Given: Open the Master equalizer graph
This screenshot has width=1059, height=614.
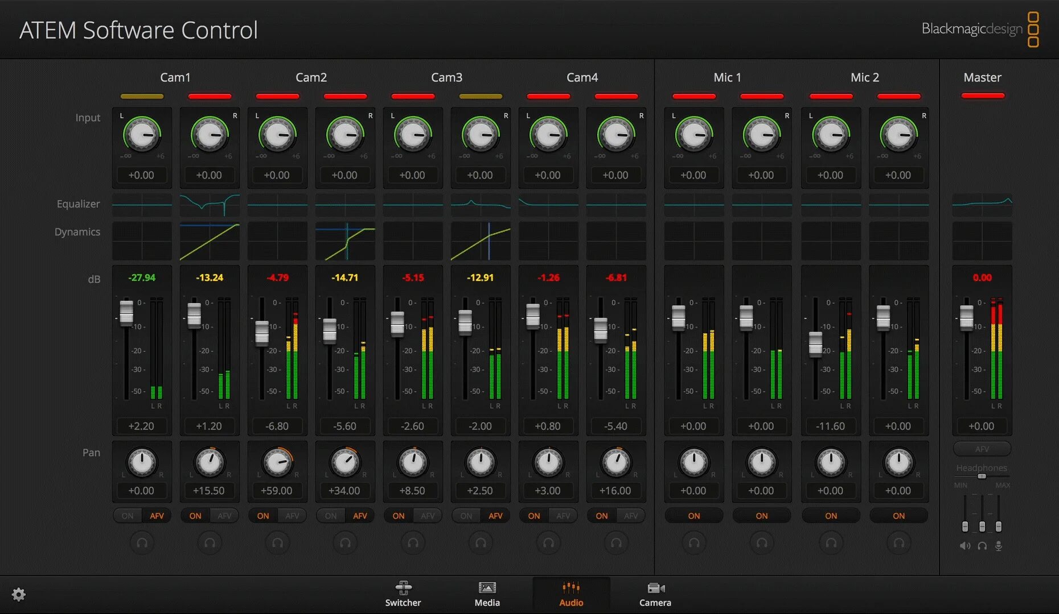Looking at the screenshot, I should [x=982, y=205].
